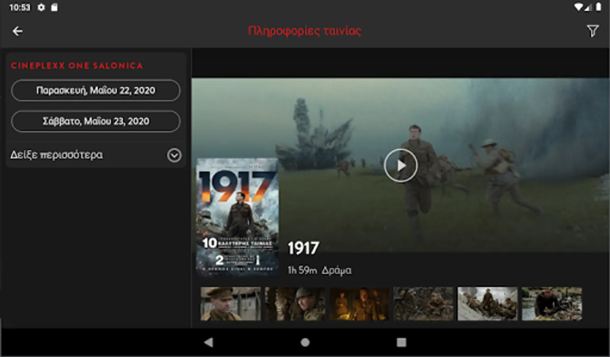Open sixth still of man by river
Screen dimensions: 610x357
click(552, 304)
